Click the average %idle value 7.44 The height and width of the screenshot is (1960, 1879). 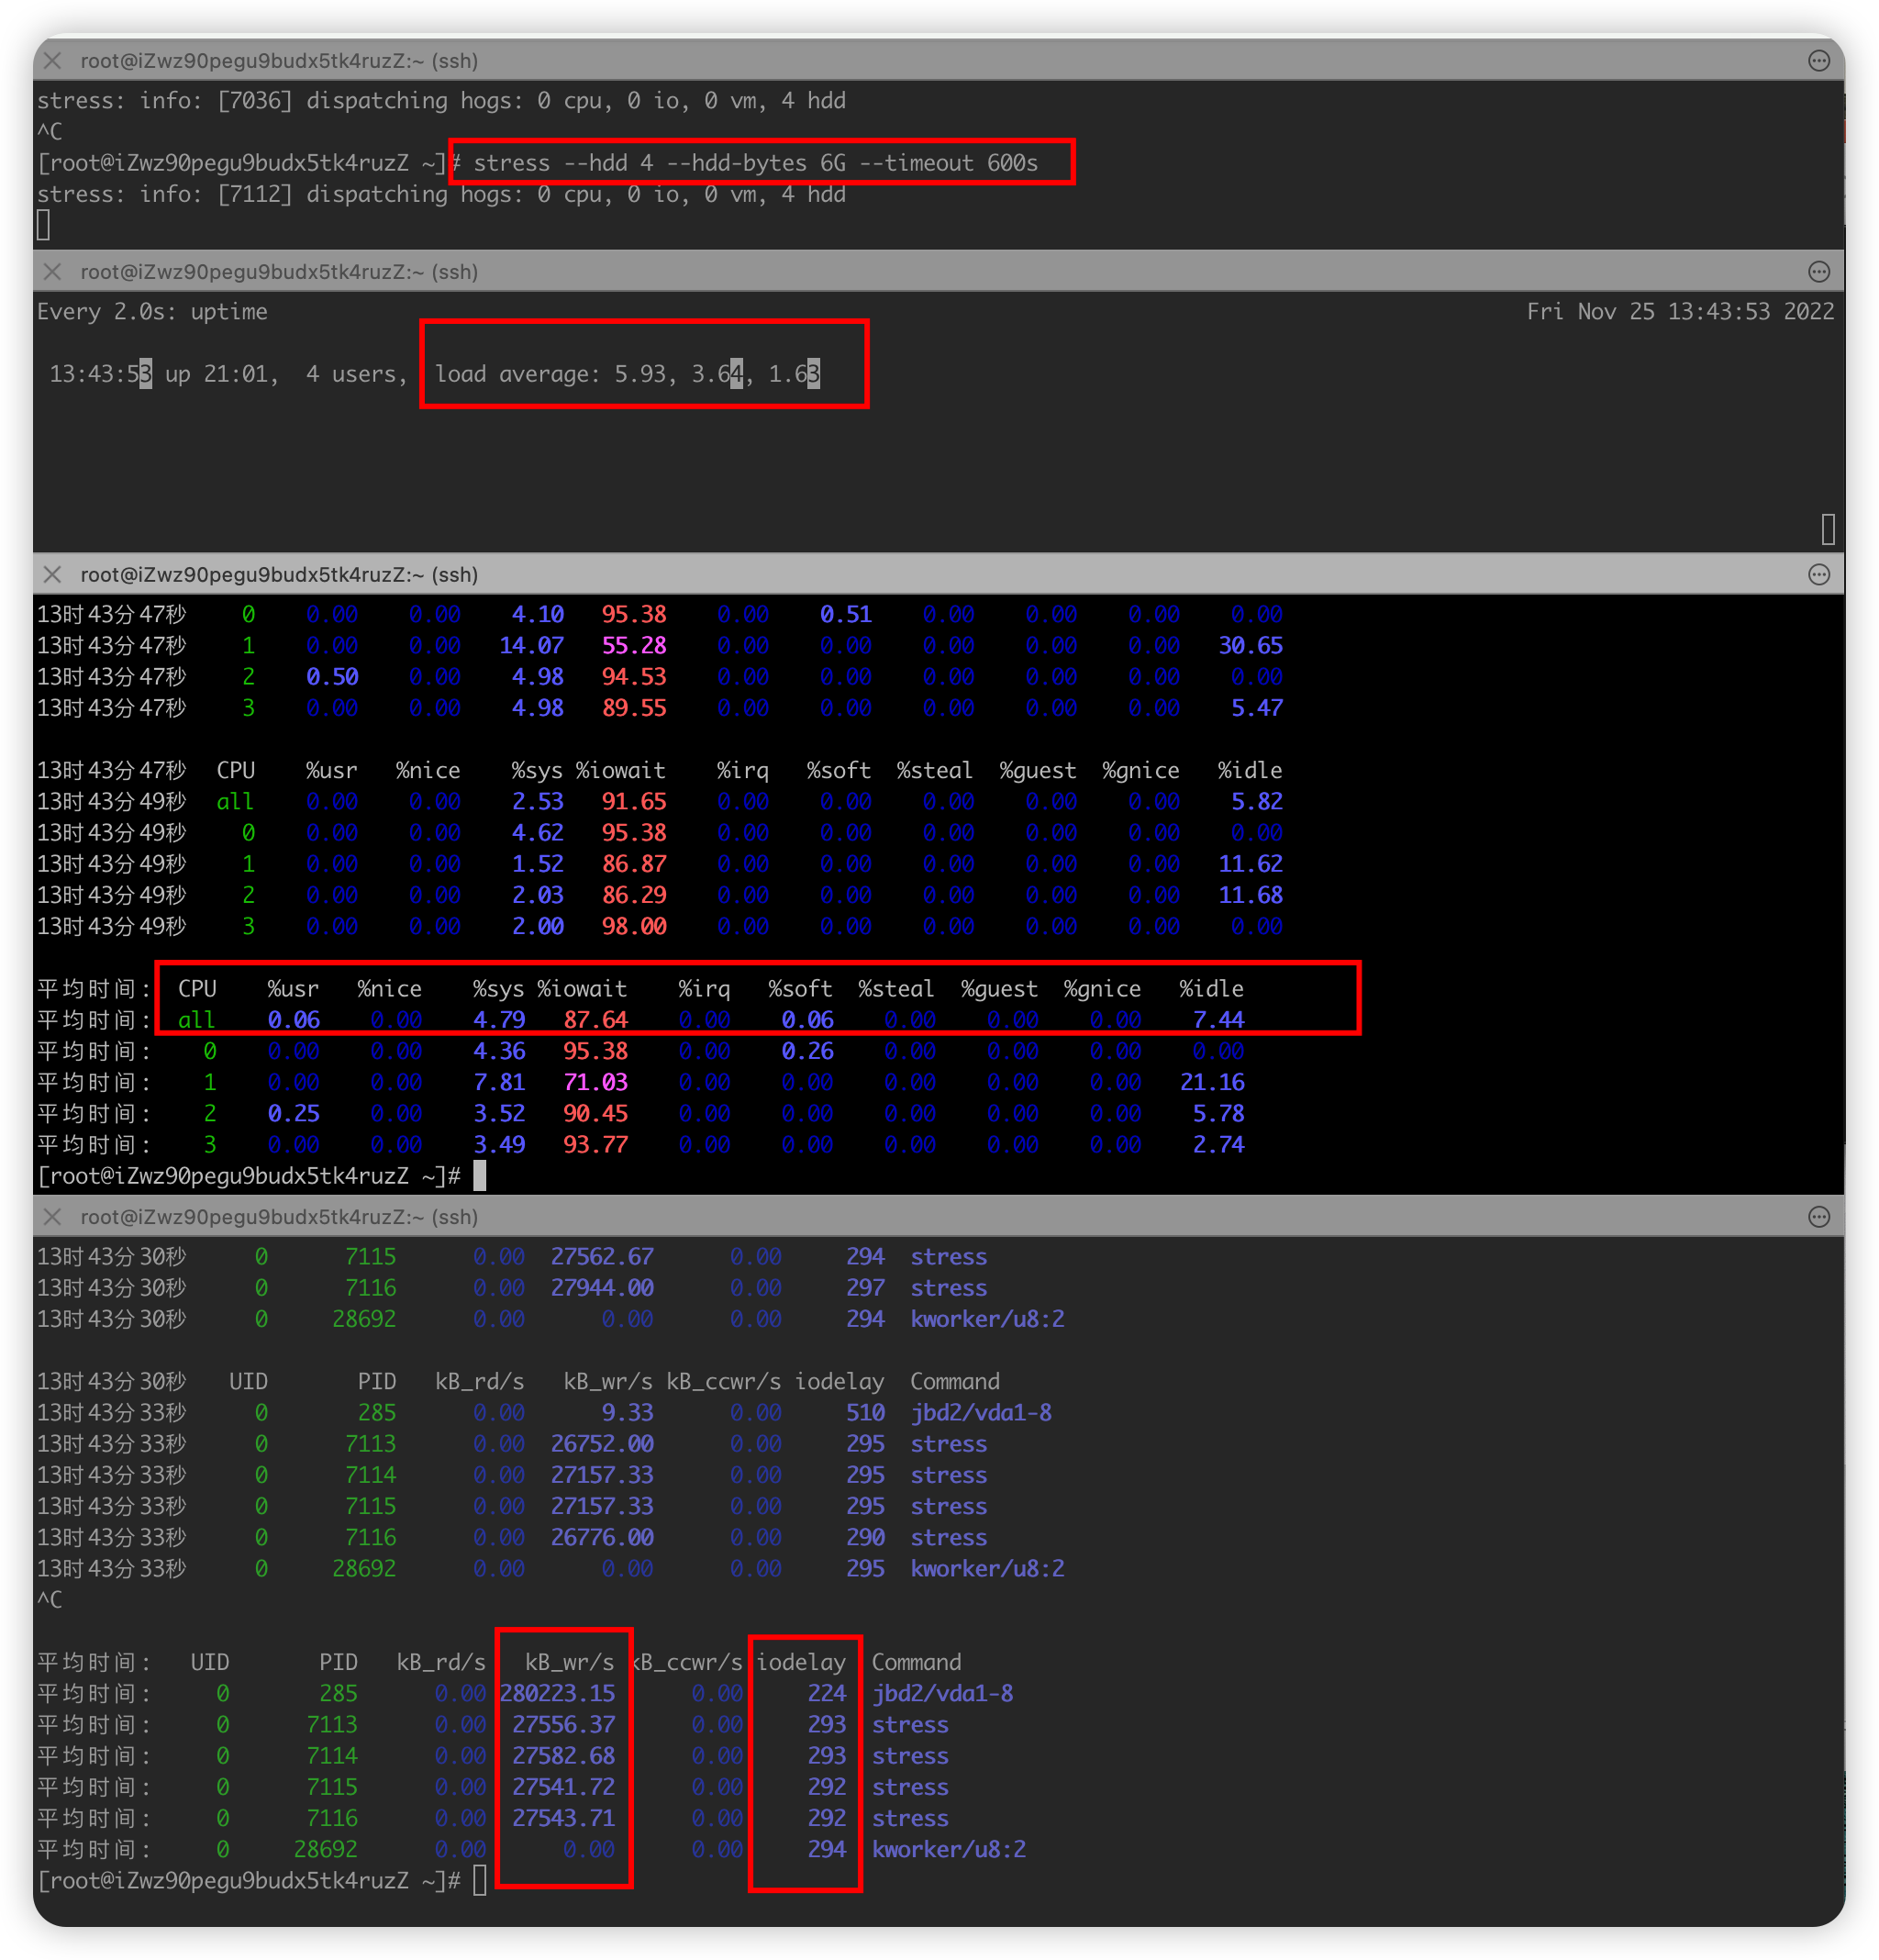tap(1219, 1020)
